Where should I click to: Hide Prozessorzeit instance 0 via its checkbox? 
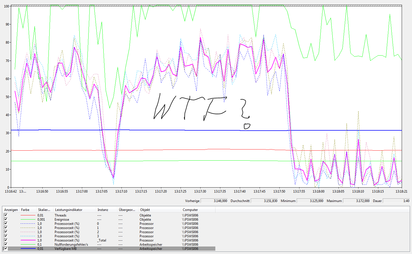(6, 223)
